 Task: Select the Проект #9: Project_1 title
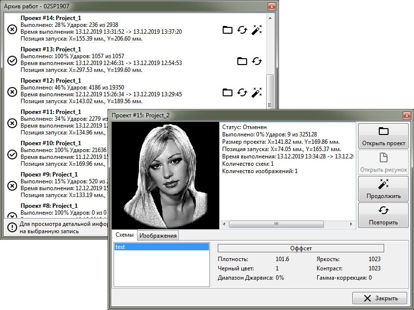click(x=49, y=175)
